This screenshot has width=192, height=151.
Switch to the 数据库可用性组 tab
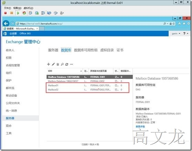coord(86,50)
